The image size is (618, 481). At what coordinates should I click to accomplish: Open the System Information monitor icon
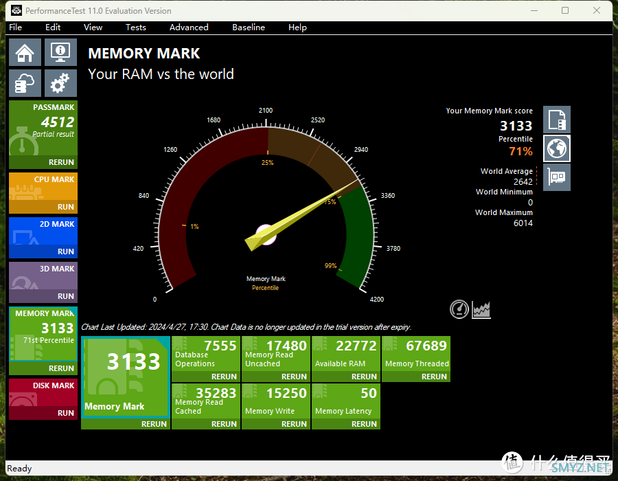(x=60, y=52)
